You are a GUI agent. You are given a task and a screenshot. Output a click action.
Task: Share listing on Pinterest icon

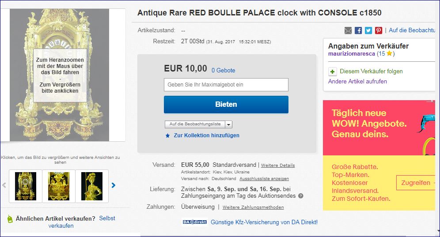coord(379,30)
